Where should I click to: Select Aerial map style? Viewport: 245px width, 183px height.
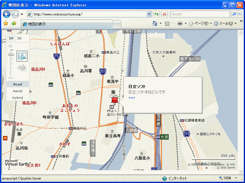(17, 91)
